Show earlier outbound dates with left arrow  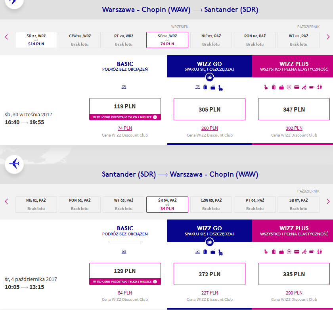(6, 37)
